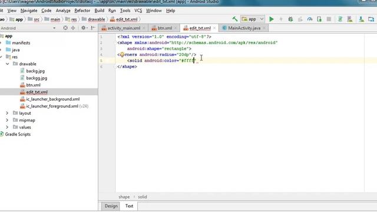Select the manifests folder

(21, 43)
